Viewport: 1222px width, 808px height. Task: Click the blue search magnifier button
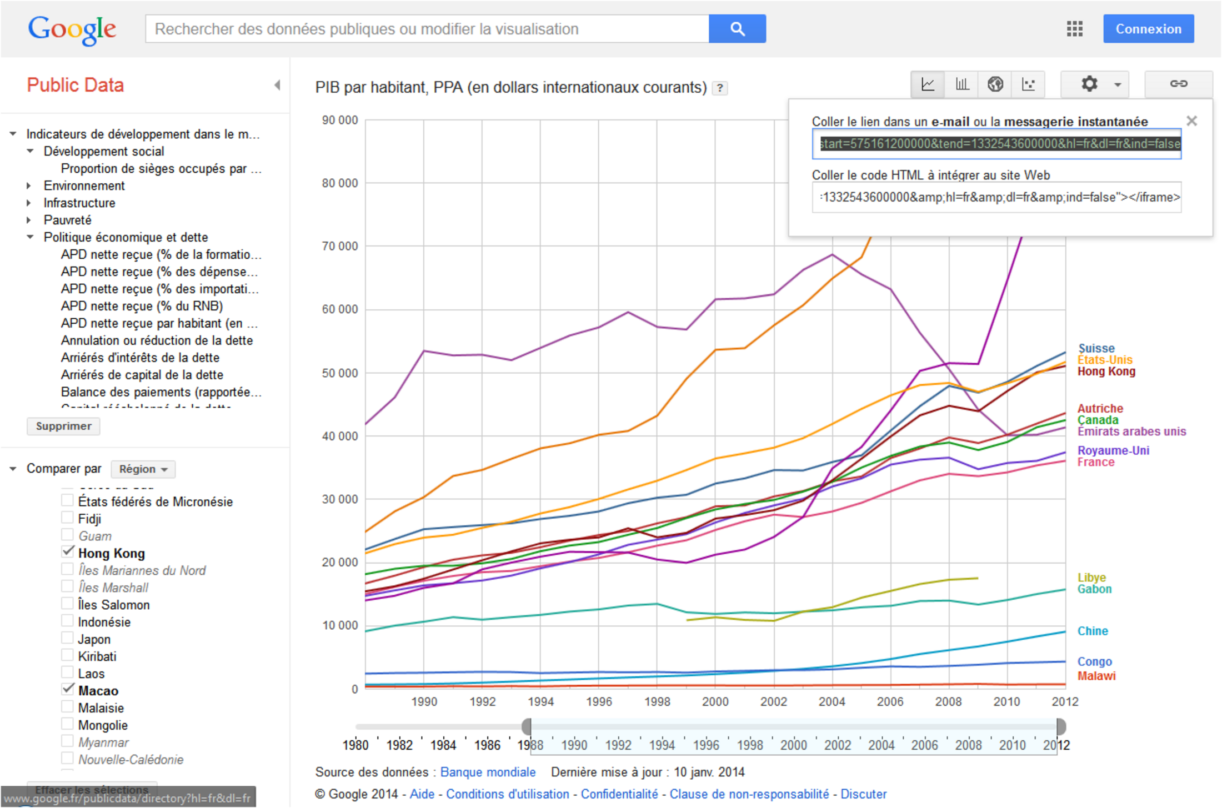pyautogui.click(x=737, y=29)
